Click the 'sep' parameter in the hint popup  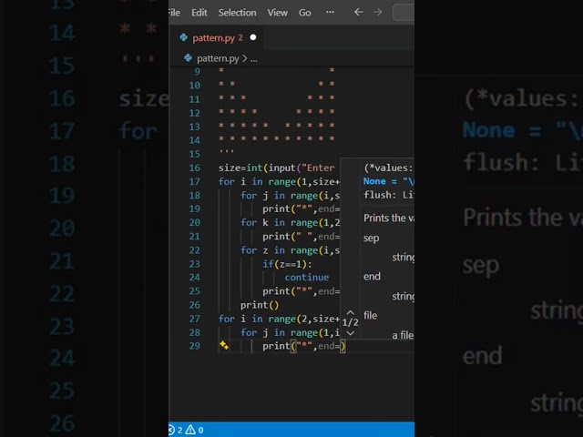coord(371,239)
